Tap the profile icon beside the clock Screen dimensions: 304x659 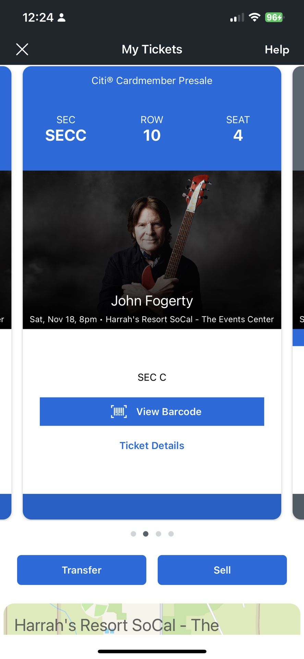point(62,18)
